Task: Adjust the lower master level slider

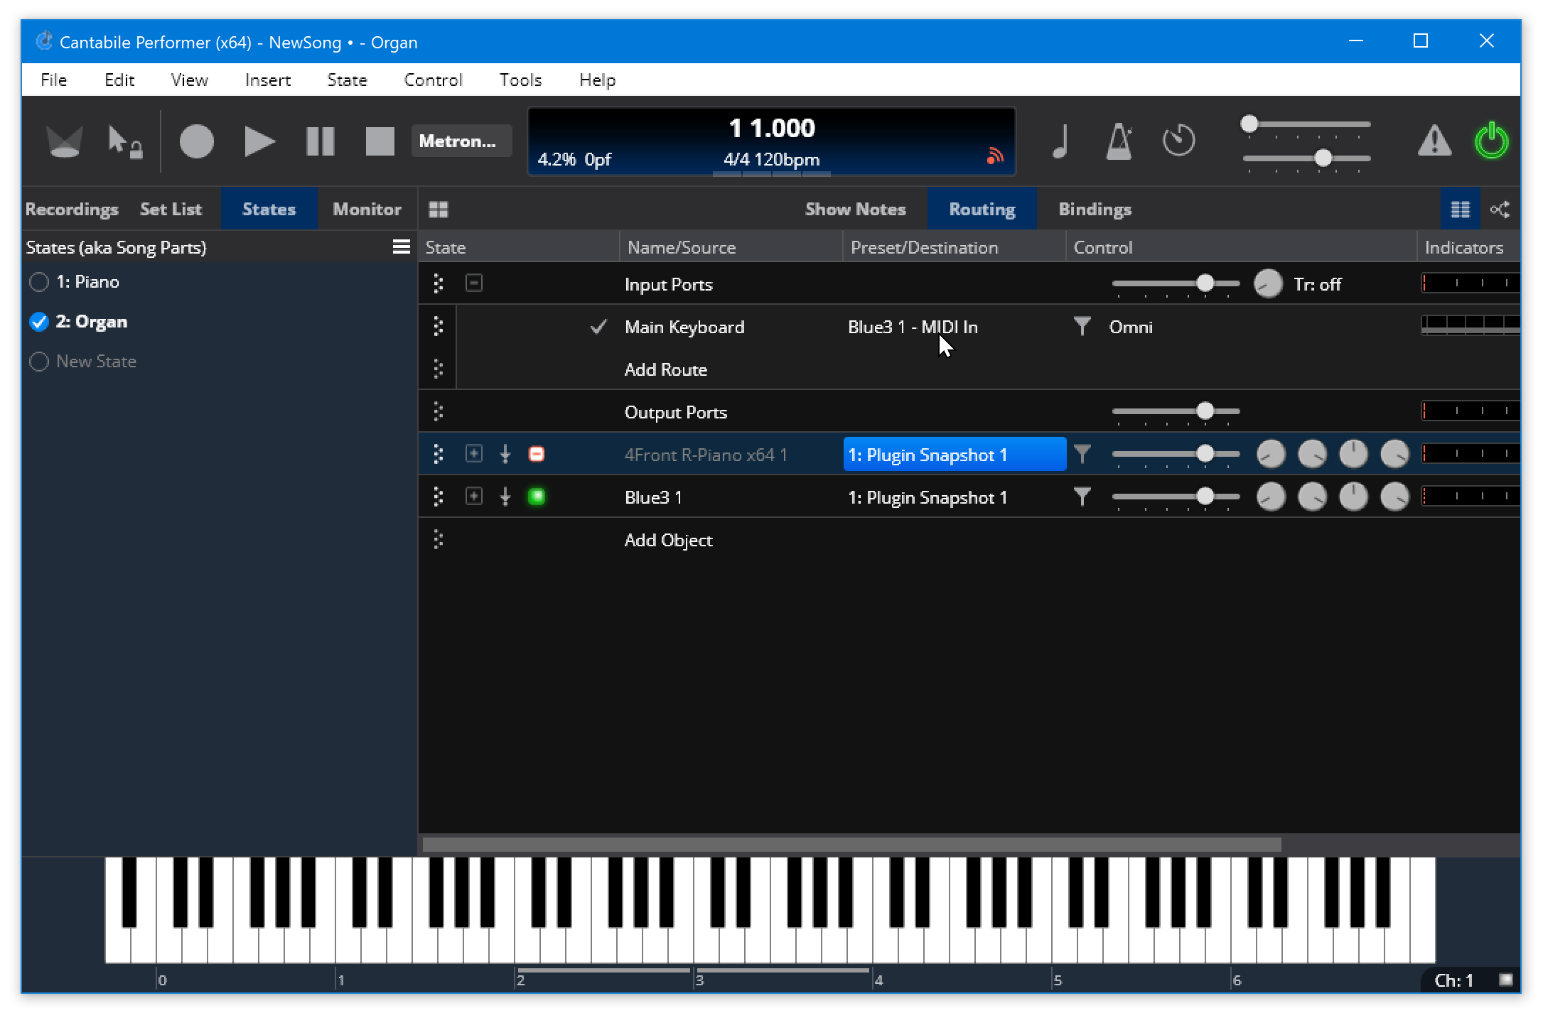Action: [x=1306, y=158]
